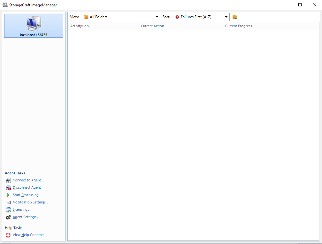Click the StorageCraft ImageManager title bar icon

(4, 5)
